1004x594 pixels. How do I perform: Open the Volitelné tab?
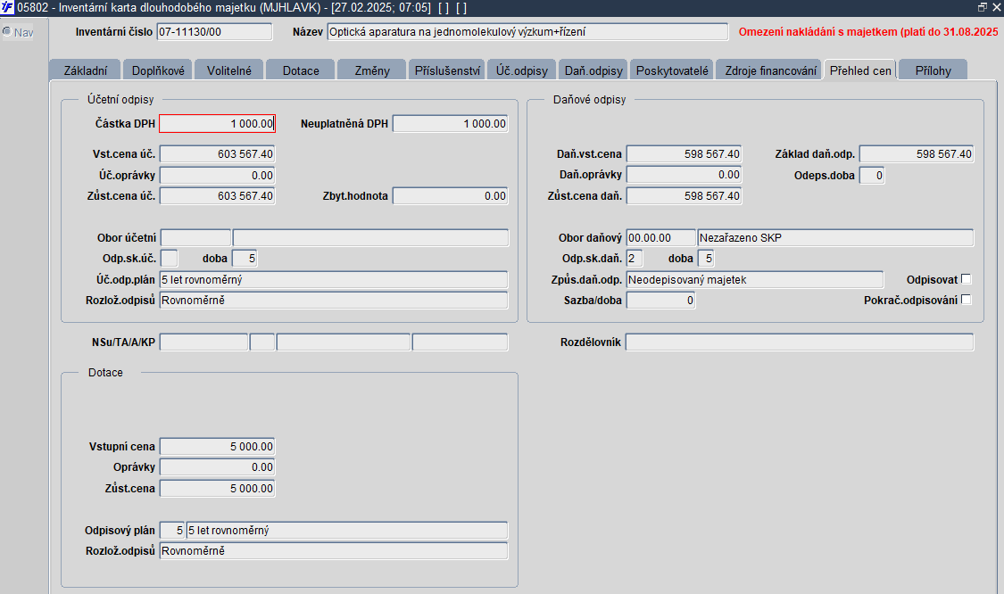click(x=229, y=70)
